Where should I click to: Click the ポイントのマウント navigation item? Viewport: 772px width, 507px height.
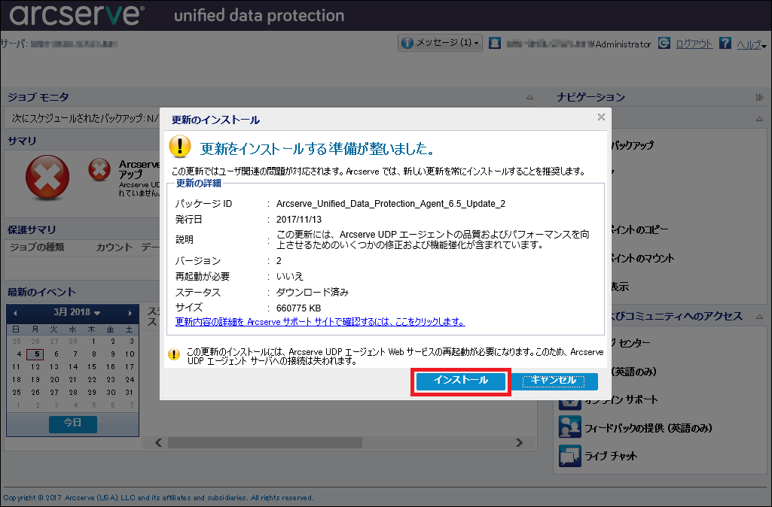[x=642, y=259]
